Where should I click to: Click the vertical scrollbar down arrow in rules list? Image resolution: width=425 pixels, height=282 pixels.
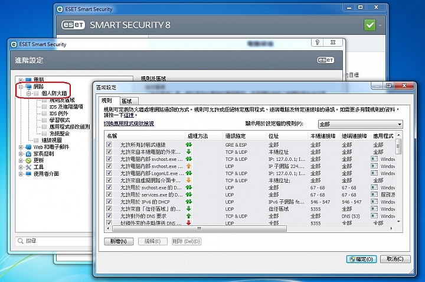pos(398,222)
